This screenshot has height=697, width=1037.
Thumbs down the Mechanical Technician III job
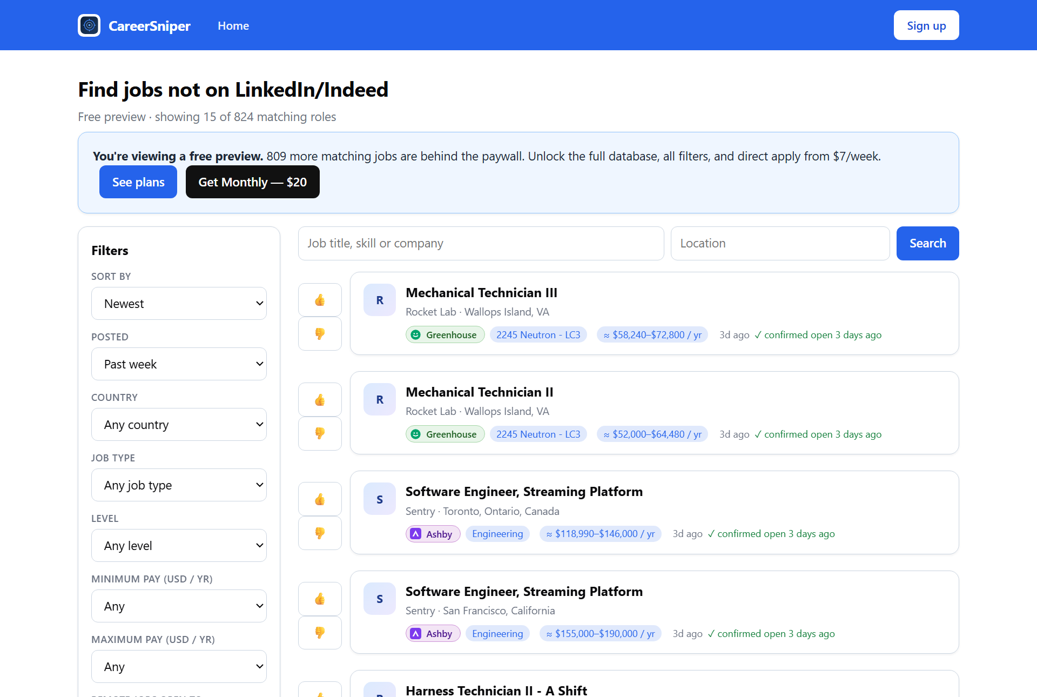click(x=320, y=334)
